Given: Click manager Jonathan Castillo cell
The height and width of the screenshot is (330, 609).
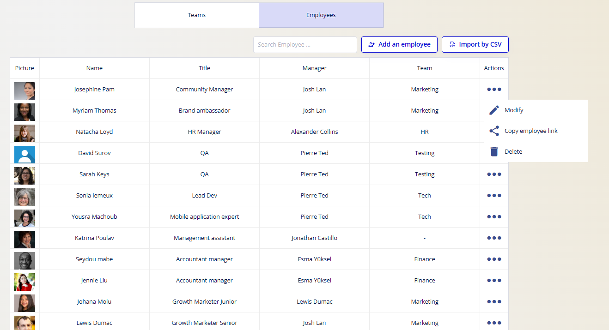Looking at the screenshot, I should click(x=314, y=238).
